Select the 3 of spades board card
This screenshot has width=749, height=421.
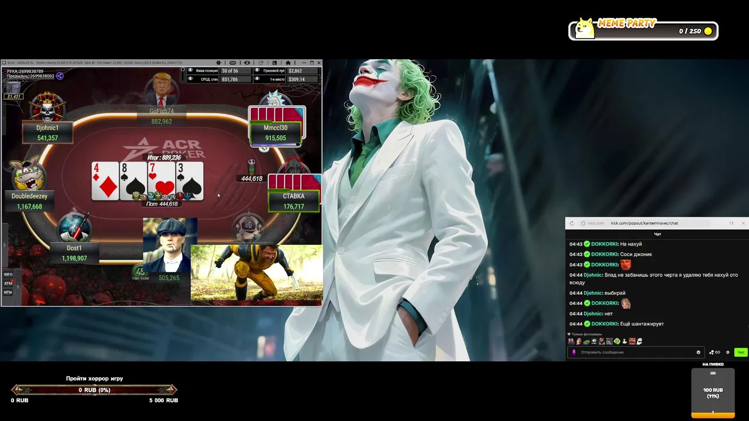[x=189, y=181]
